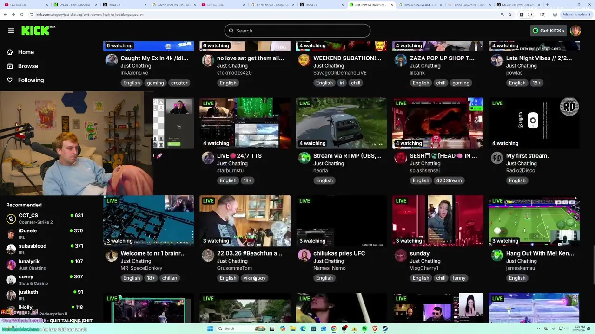Click the Browse icon in sidebar
This screenshot has height=334, width=595.
click(10, 66)
